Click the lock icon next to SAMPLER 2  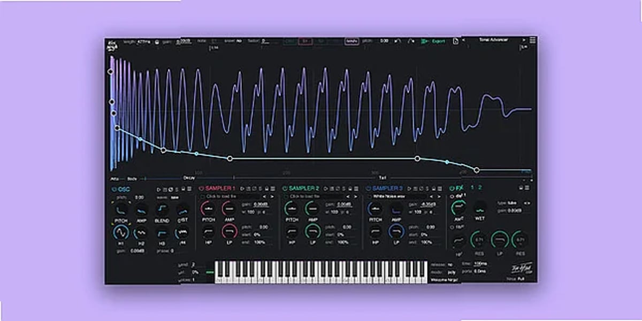[x=349, y=188]
